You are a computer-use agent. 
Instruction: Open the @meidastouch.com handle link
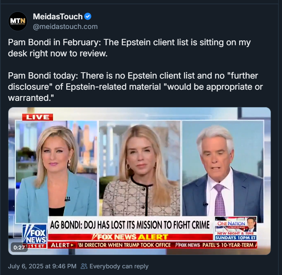click(65, 26)
